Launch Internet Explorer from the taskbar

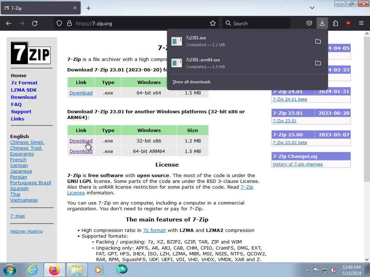click(x=32, y=270)
